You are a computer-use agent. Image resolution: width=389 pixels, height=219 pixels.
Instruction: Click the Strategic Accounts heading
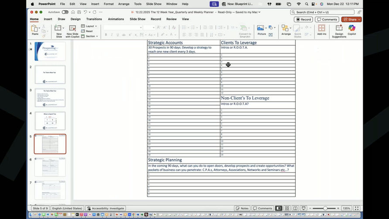pos(165,42)
